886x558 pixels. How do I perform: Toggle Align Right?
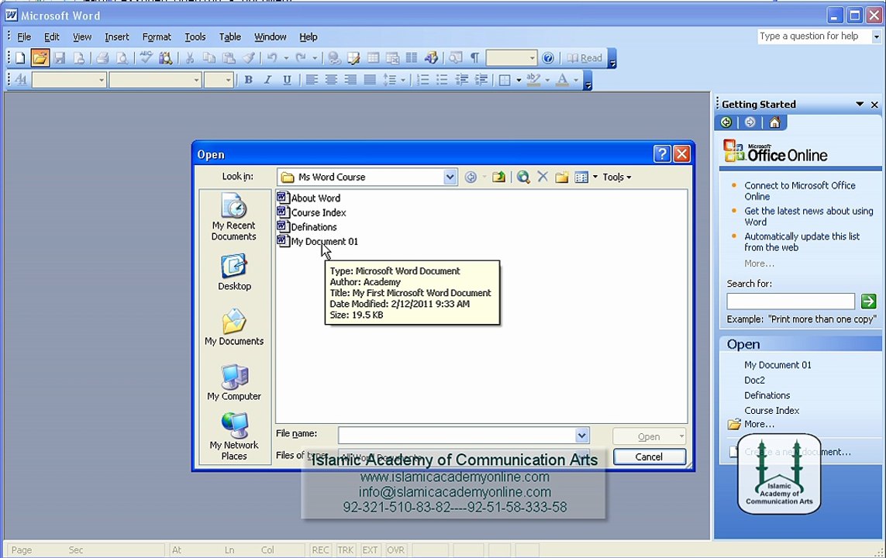pyautogui.click(x=350, y=80)
